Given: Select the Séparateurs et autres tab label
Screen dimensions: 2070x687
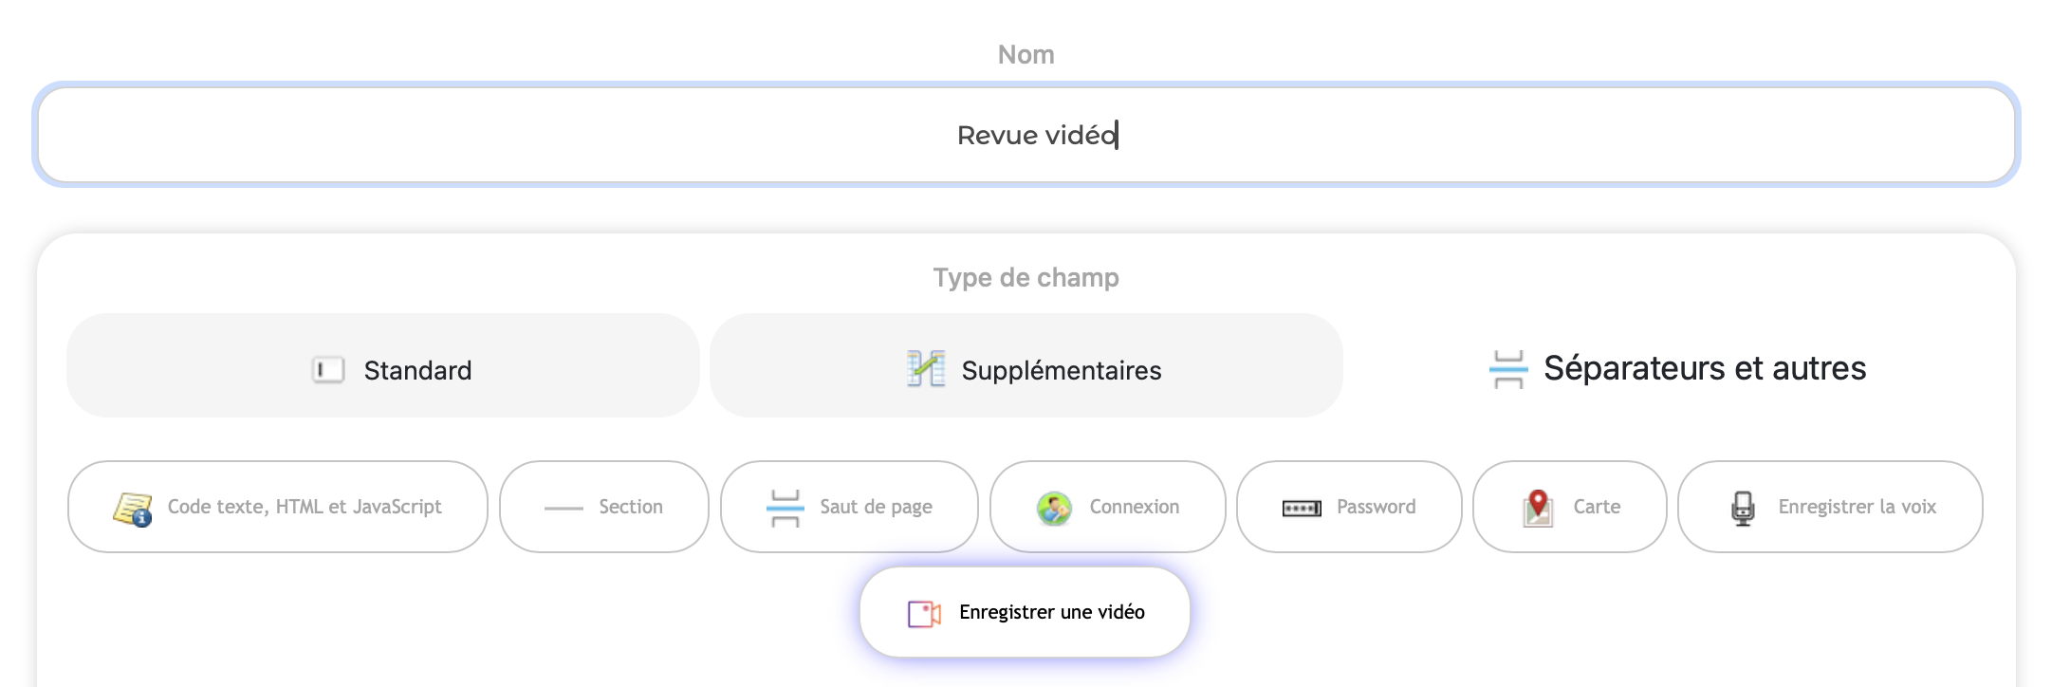Looking at the screenshot, I should click(1704, 368).
